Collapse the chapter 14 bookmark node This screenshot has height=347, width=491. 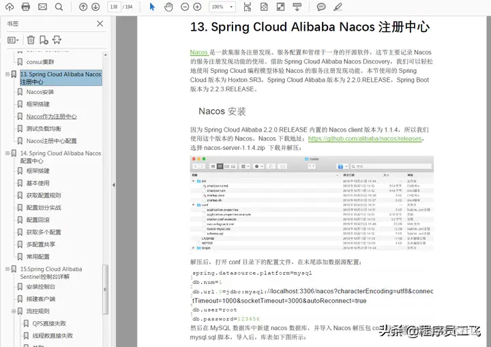(x=8, y=153)
